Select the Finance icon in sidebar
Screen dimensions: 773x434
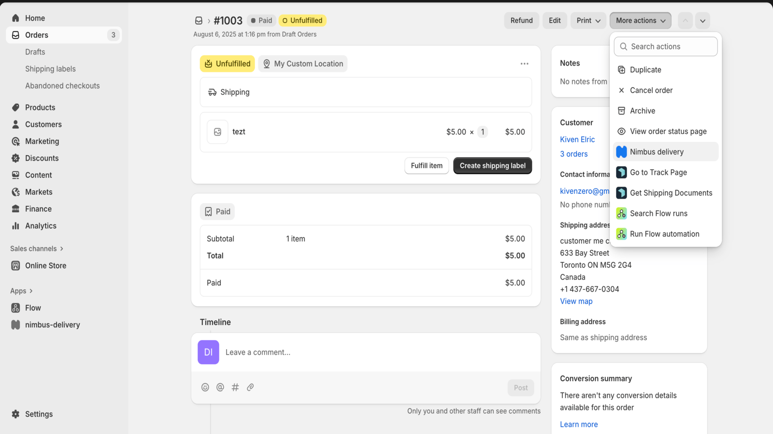[x=16, y=208]
